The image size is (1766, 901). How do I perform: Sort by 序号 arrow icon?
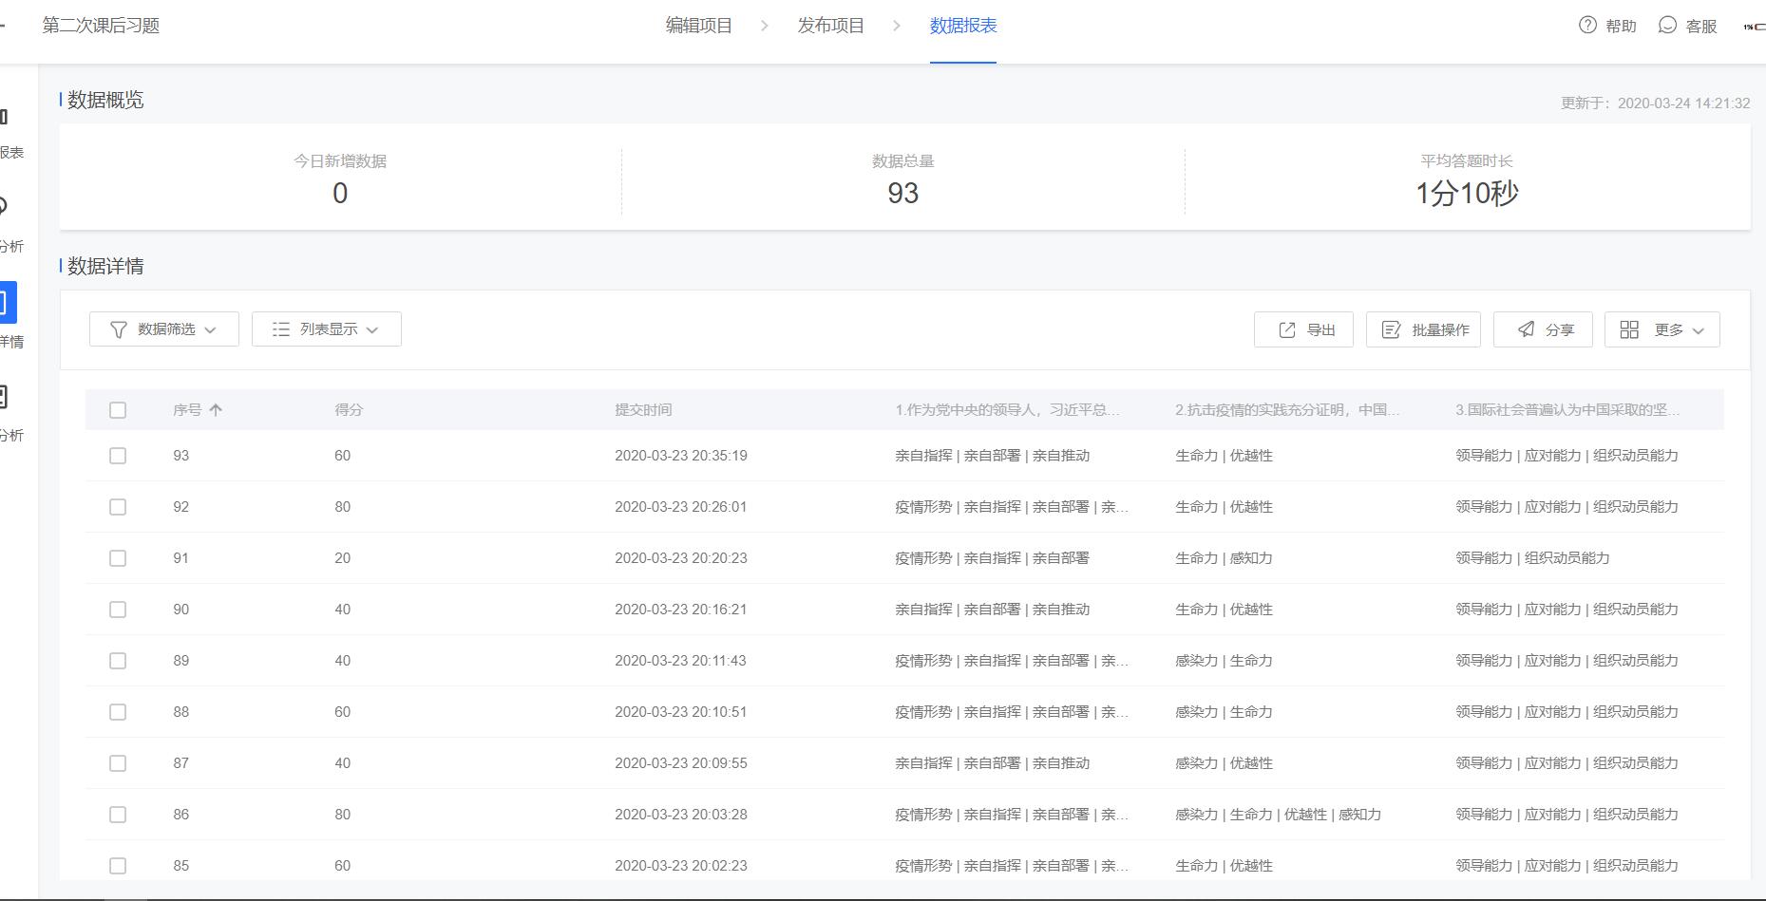(216, 410)
